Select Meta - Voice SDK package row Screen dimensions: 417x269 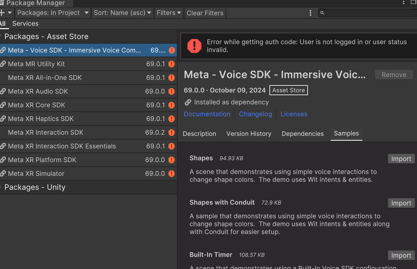coord(88,50)
